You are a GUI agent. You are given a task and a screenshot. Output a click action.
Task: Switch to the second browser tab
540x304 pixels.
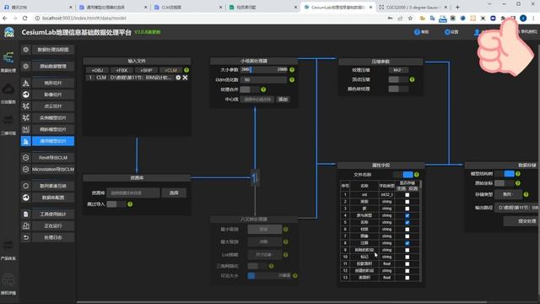pyautogui.click(x=112, y=7)
